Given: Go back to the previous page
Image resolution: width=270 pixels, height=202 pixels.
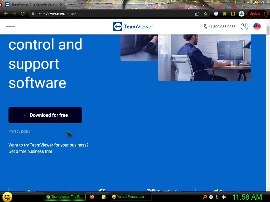Looking at the screenshot, I should [x=6, y=14].
